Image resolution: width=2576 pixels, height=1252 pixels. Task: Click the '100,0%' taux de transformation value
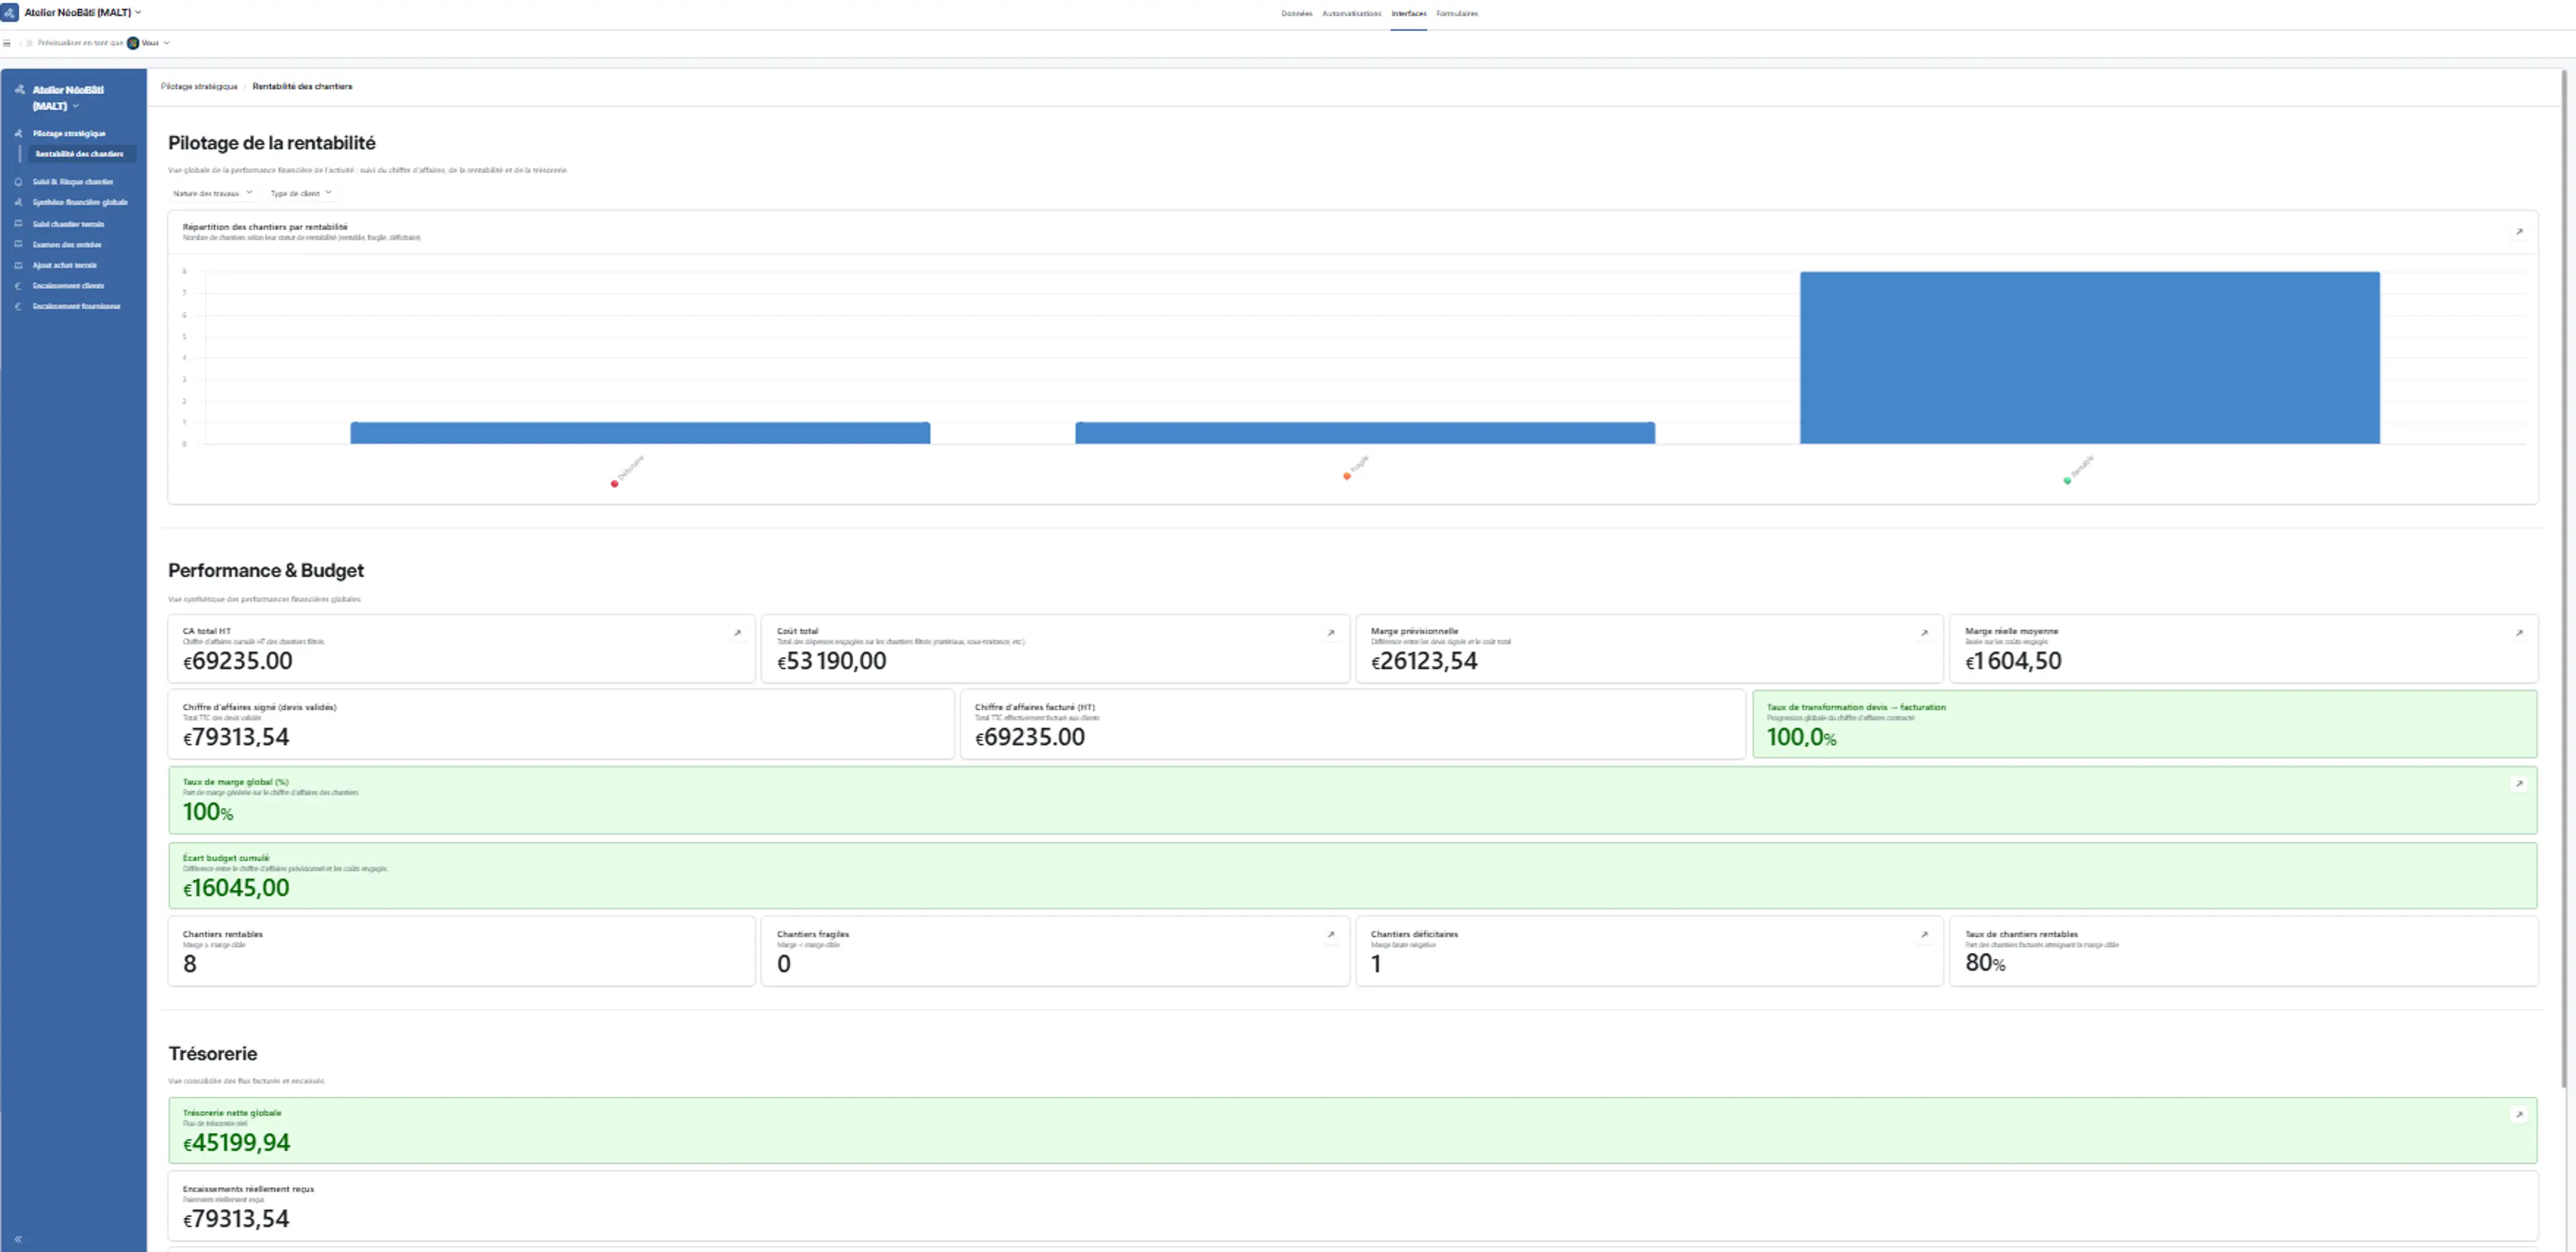pos(1801,737)
